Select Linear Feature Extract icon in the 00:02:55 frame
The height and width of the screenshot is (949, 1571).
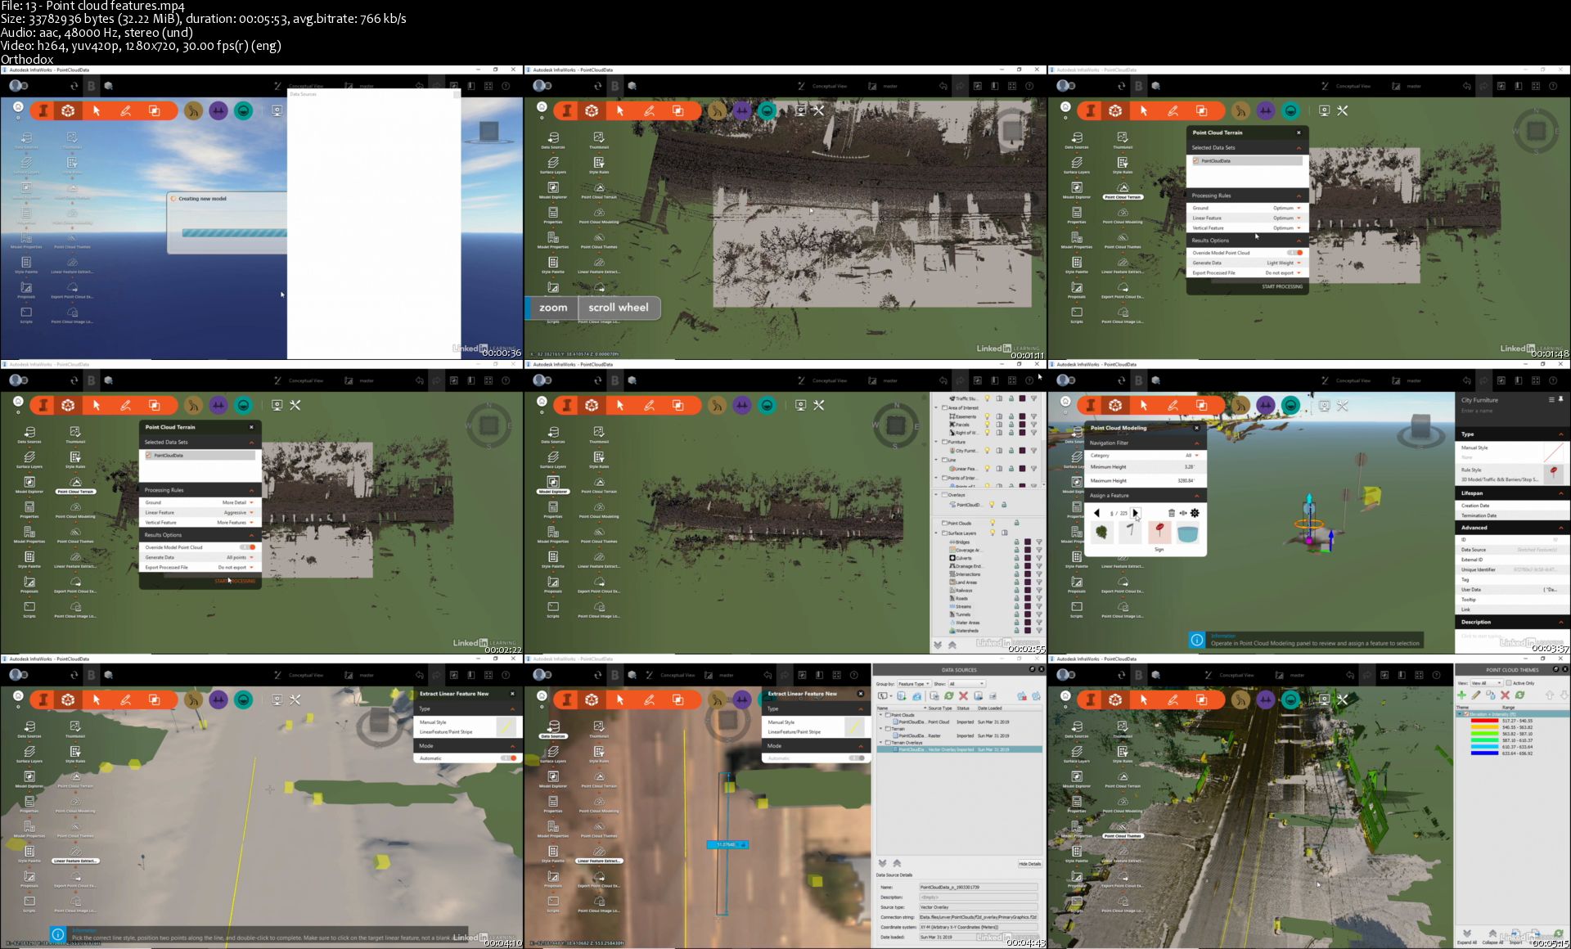[599, 557]
